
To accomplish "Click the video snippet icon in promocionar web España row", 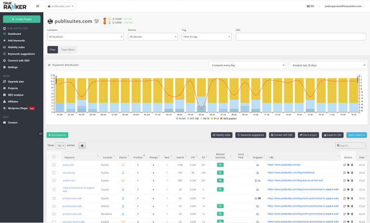I will [x=259, y=198].
